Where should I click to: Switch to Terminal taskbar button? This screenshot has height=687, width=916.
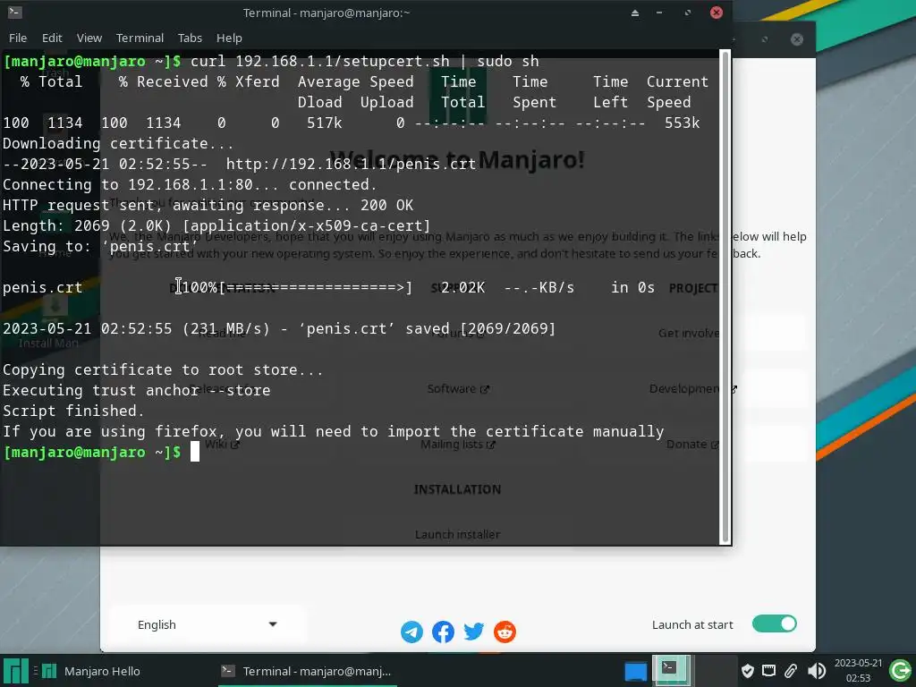click(307, 671)
